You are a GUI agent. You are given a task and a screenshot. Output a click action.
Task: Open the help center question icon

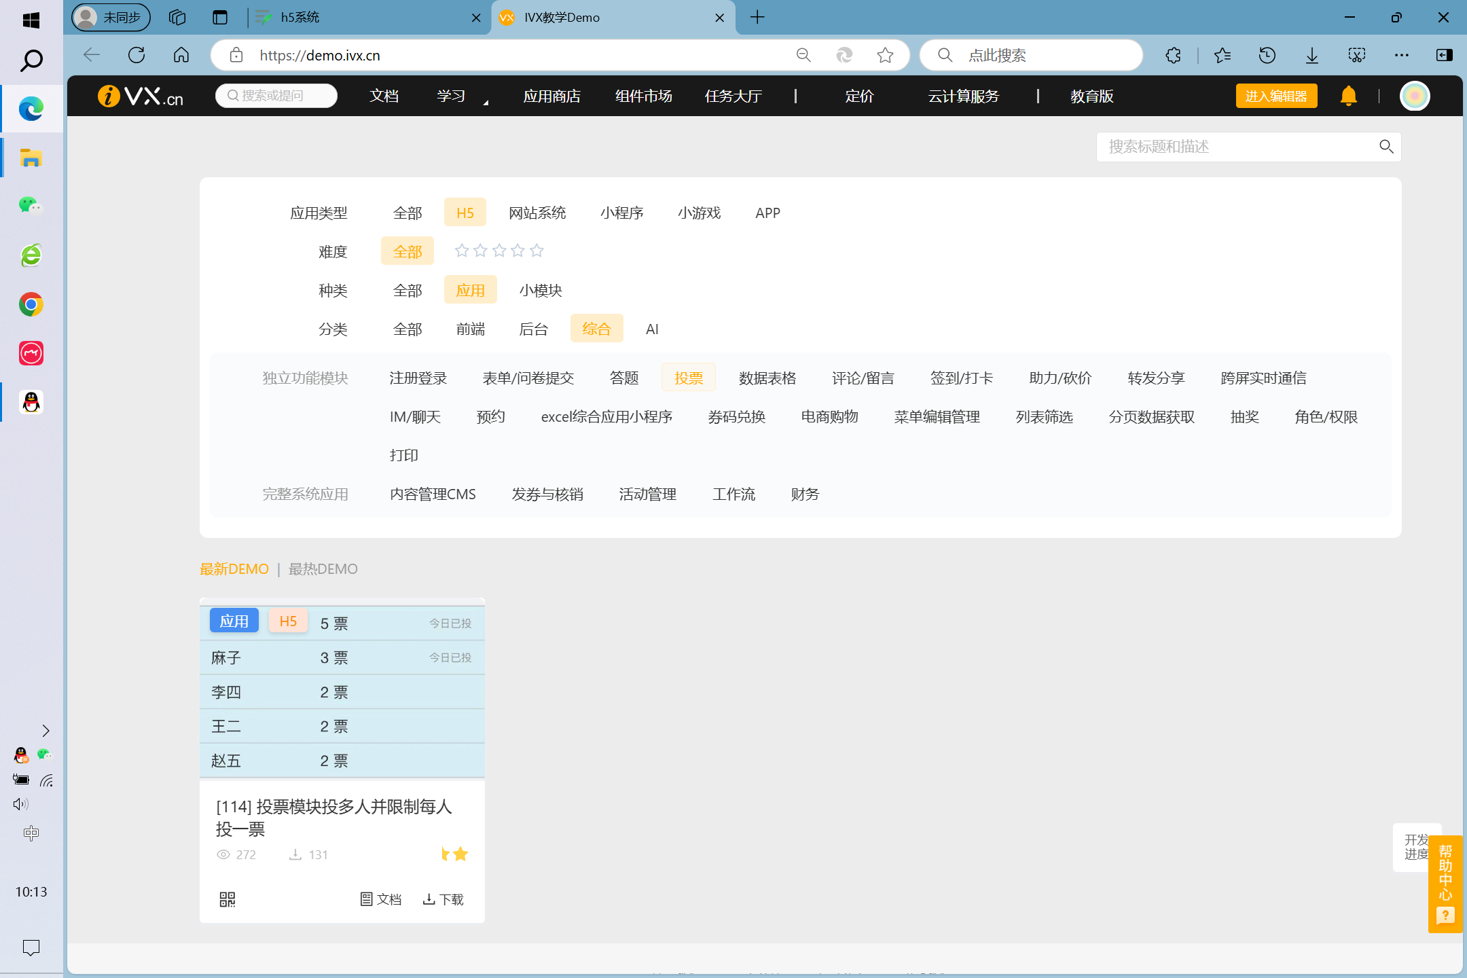(x=1445, y=916)
